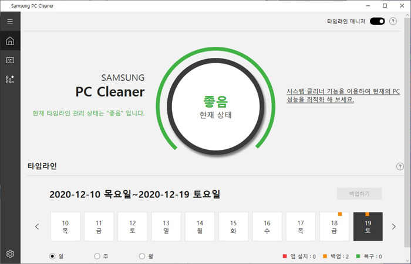Screen dimensions: 411x264
Task: Maximize the Samsung PC Cleaner window
Action: pyautogui.click(x=385, y=5)
